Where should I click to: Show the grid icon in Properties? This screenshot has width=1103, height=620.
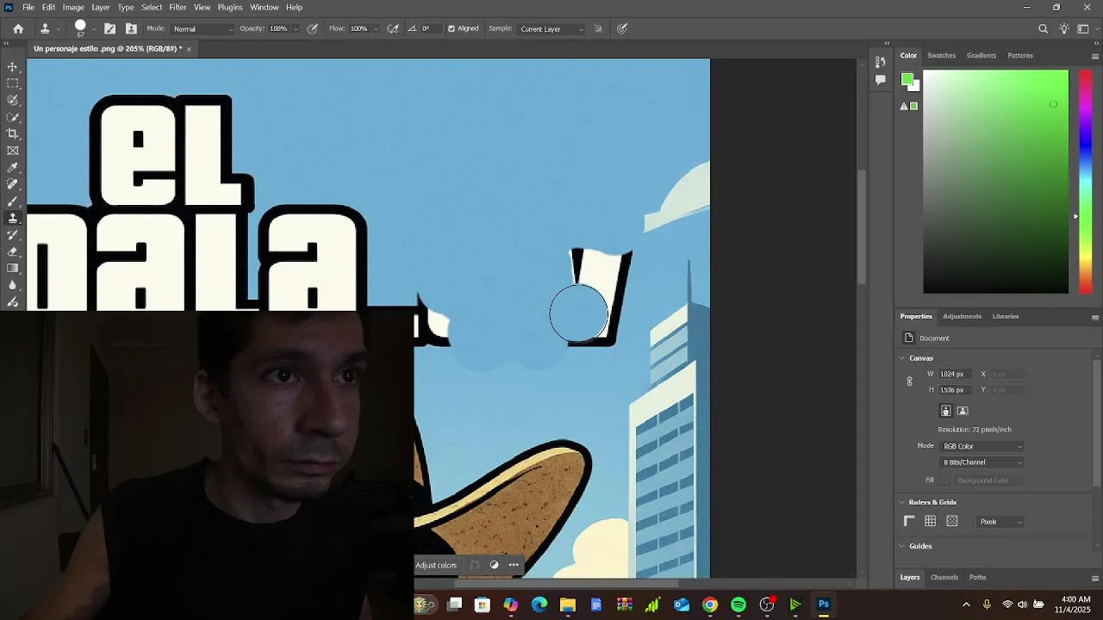coord(931,521)
